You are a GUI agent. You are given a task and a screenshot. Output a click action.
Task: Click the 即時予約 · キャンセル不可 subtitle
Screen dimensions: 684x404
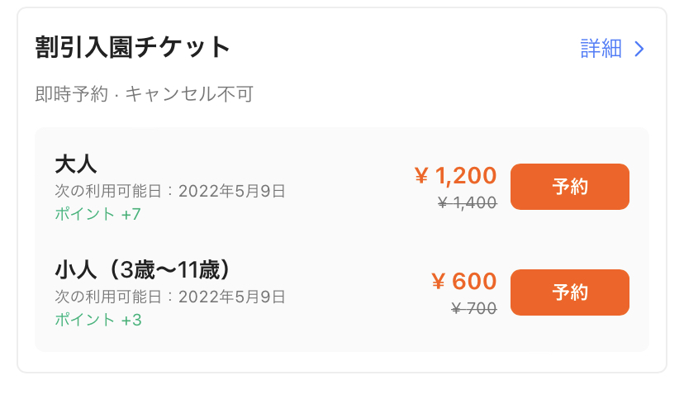(144, 94)
